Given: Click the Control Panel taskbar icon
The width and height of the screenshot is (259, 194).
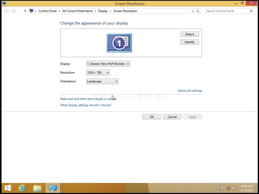Looking at the screenshot, I should tap(53, 188).
